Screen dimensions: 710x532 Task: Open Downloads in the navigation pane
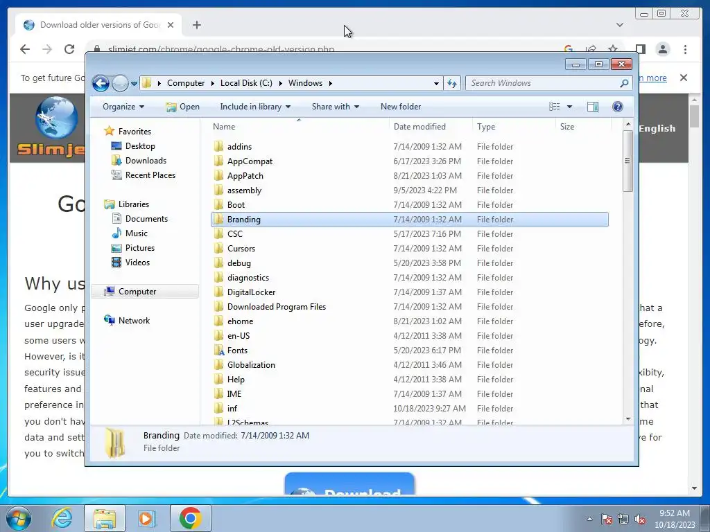coord(146,161)
